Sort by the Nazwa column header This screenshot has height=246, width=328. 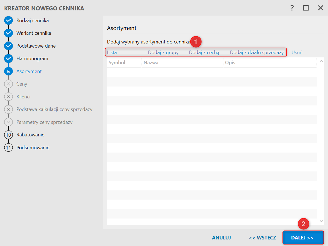[151, 63]
